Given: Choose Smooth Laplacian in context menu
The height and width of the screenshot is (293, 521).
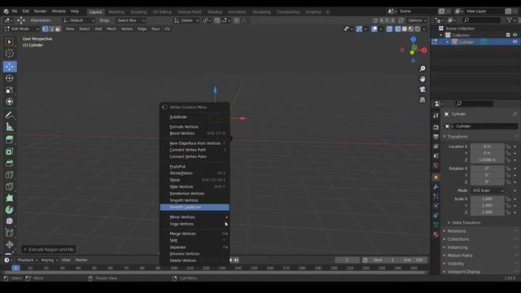Looking at the screenshot, I should (195, 208).
